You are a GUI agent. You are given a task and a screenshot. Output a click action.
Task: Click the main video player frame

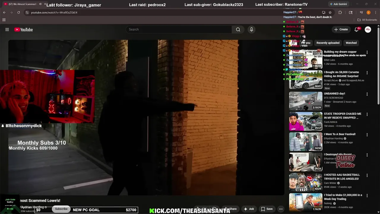point(146,117)
